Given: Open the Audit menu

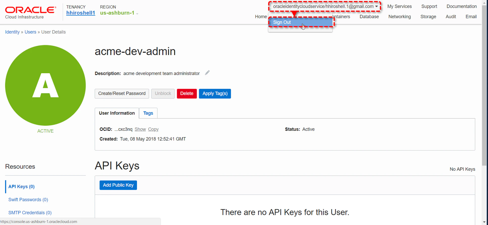Looking at the screenshot, I should [x=451, y=17].
